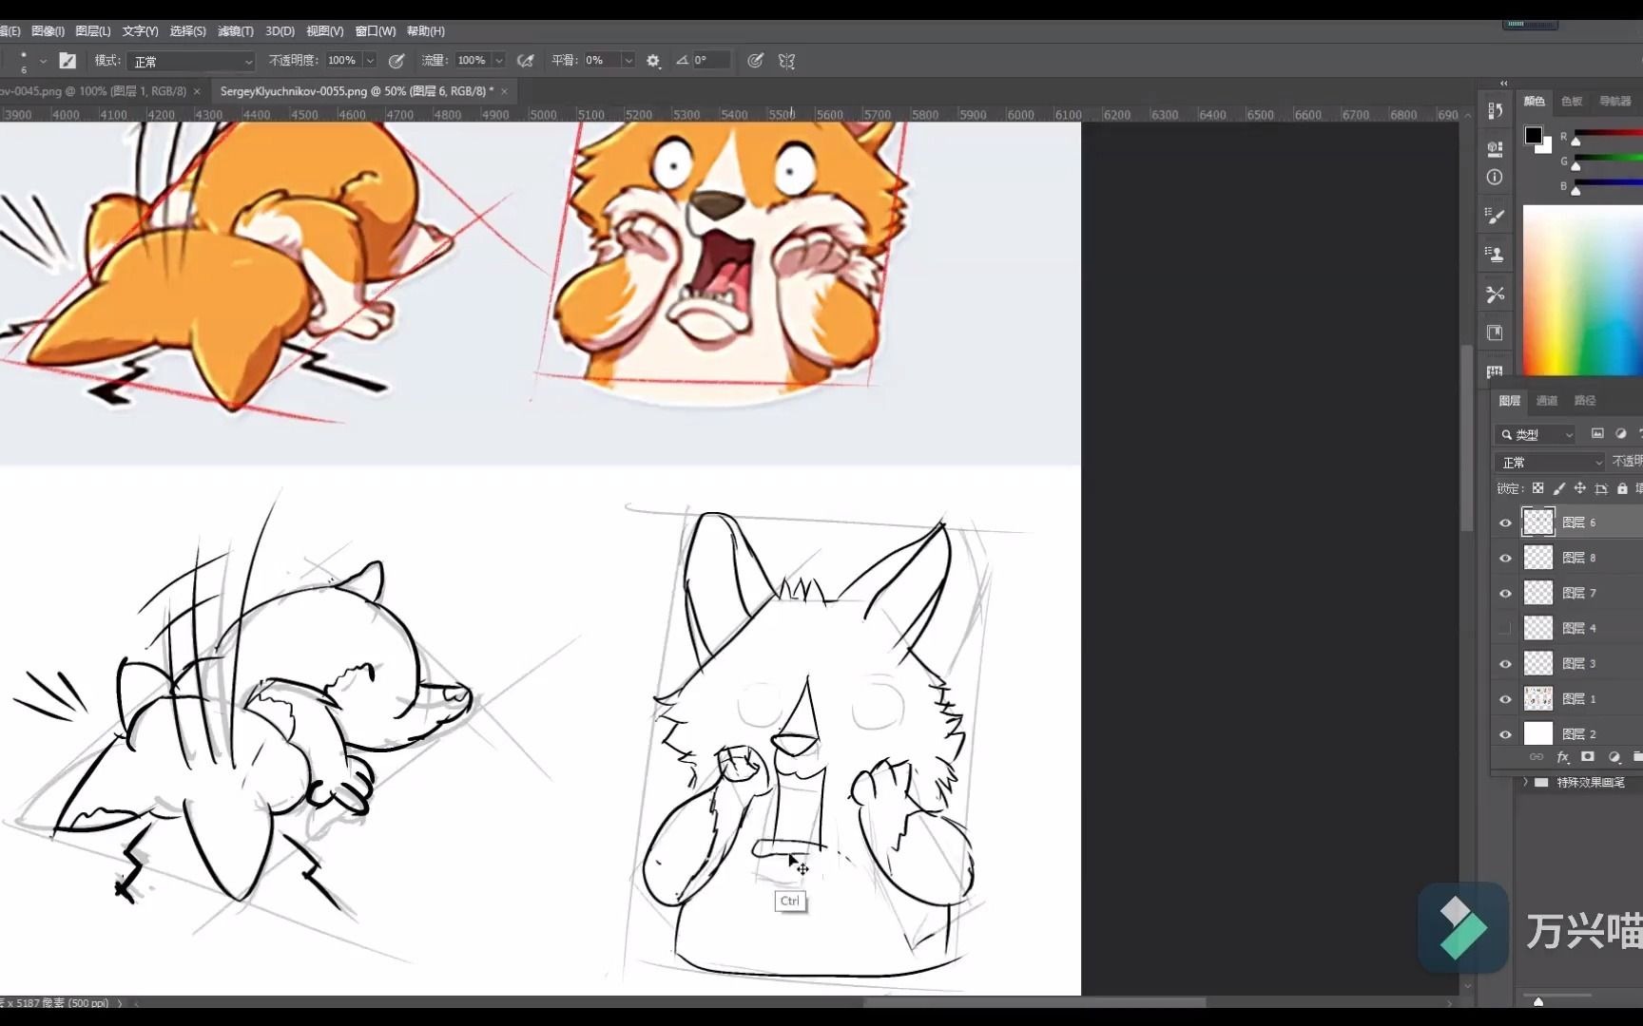This screenshot has width=1643, height=1026.
Task: Open the 图像(I) menu
Action: point(48,31)
